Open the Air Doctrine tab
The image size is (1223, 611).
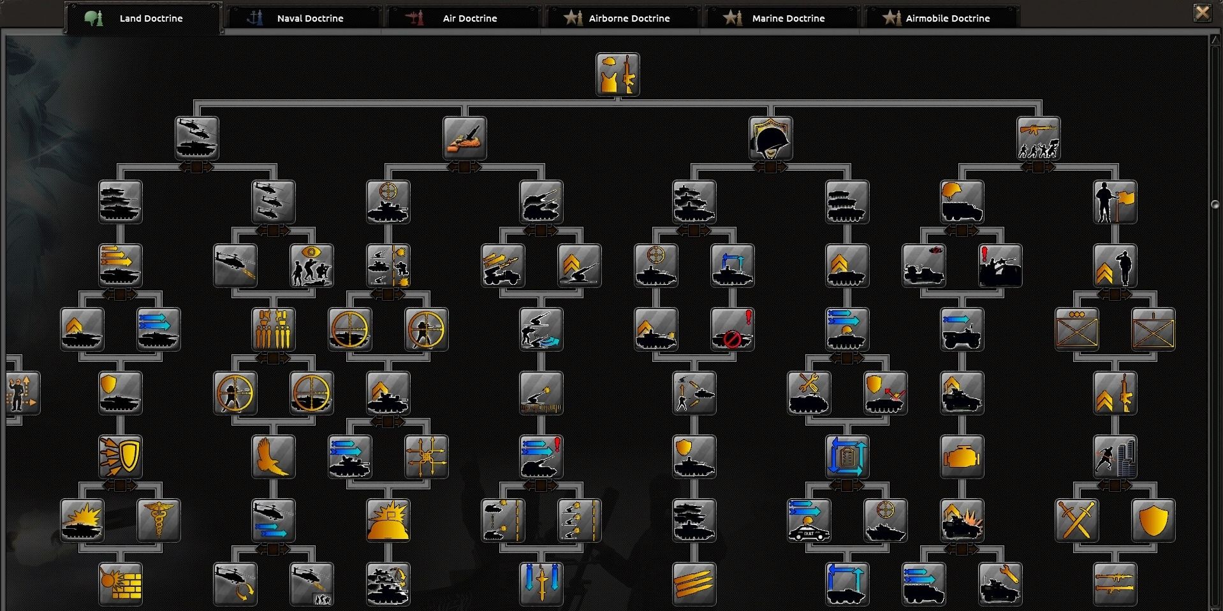(x=464, y=18)
